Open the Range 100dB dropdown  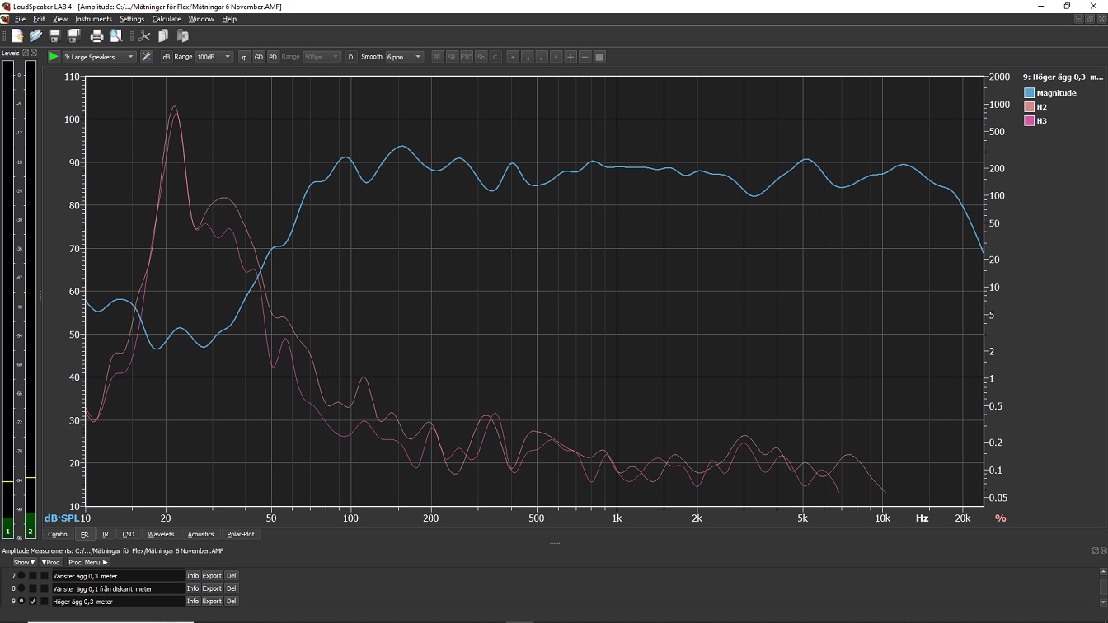pos(214,57)
